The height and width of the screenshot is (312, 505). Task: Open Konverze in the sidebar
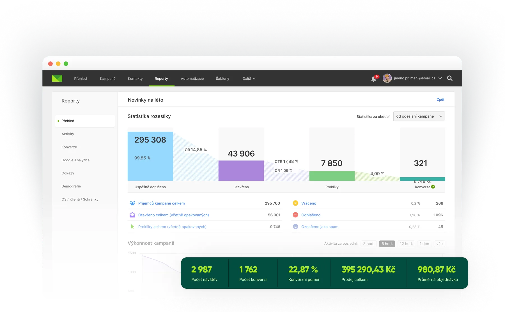(x=69, y=147)
